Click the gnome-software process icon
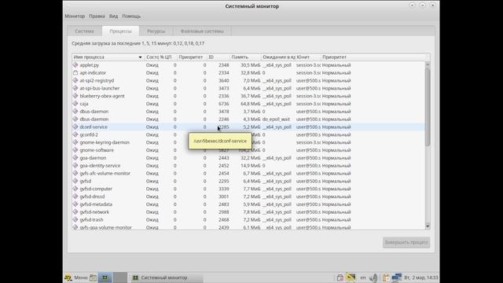 [x=75, y=150]
